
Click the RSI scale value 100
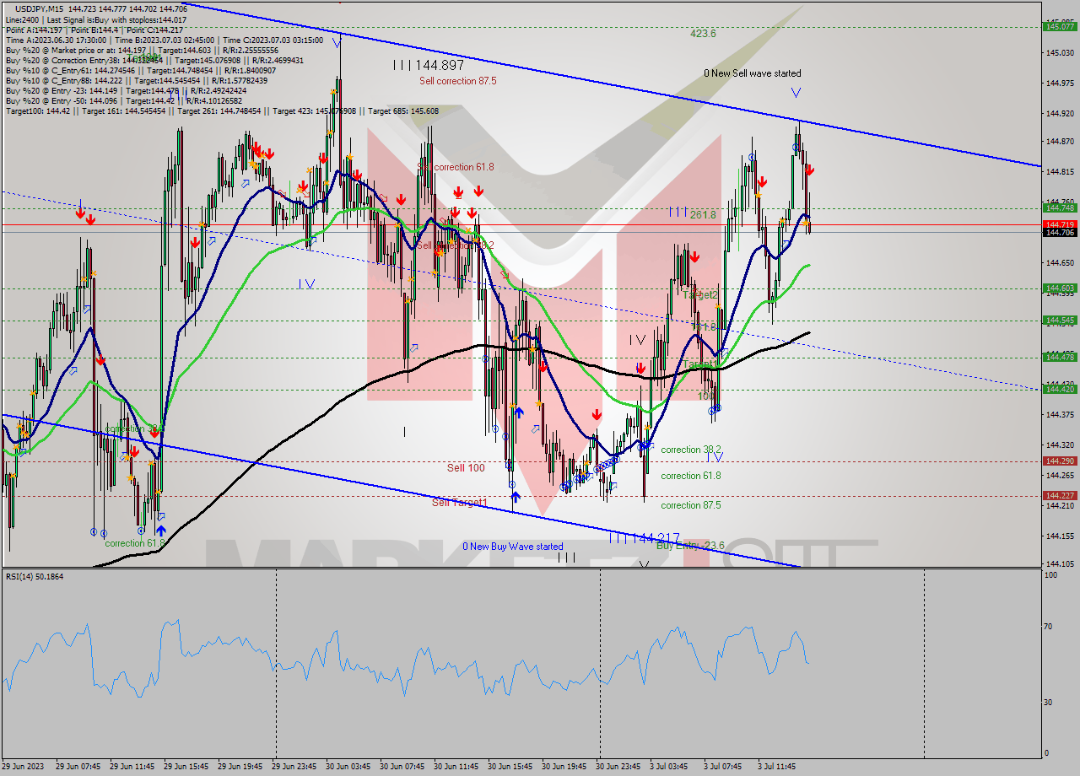[1050, 575]
